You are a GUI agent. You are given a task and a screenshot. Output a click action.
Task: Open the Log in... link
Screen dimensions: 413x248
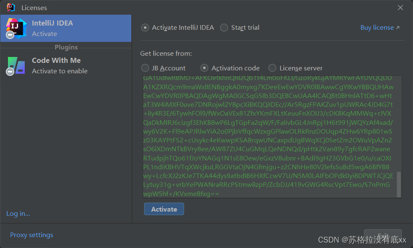[x=18, y=214]
